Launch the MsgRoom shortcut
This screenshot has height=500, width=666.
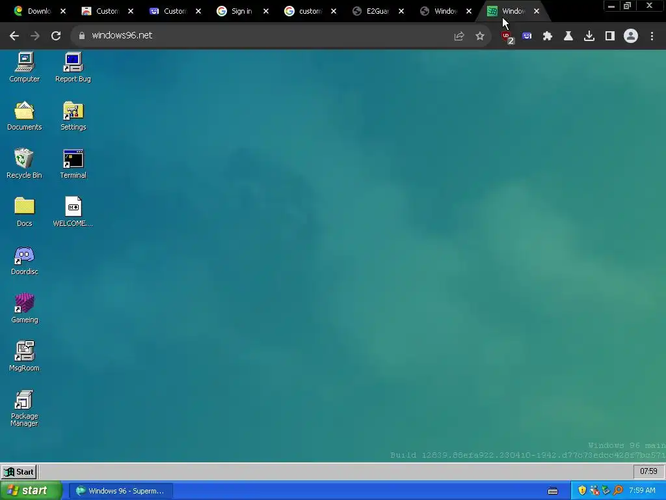tap(25, 356)
